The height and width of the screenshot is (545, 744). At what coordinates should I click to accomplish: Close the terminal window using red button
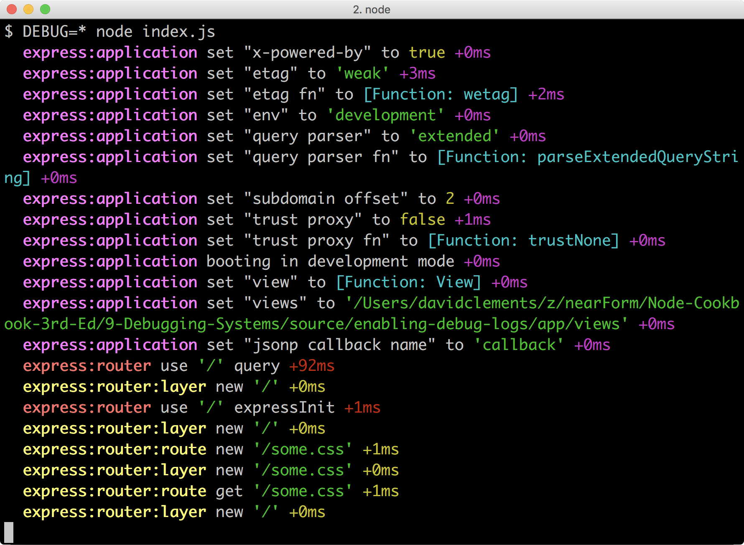12,9
